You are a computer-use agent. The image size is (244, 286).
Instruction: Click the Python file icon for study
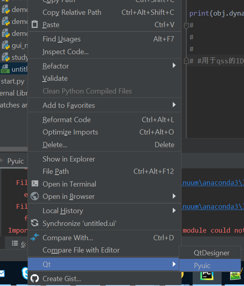tap(6, 57)
